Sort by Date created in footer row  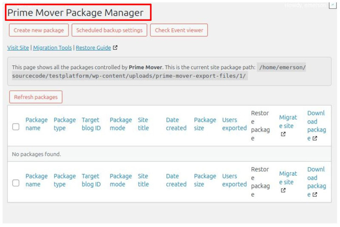tap(176, 180)
